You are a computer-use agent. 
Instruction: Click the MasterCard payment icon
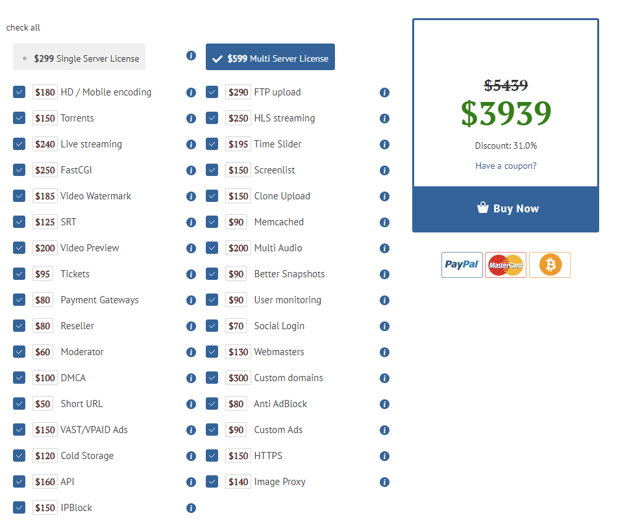[506, 265]
